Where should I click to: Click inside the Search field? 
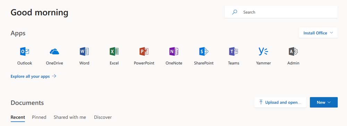point(281,12)
